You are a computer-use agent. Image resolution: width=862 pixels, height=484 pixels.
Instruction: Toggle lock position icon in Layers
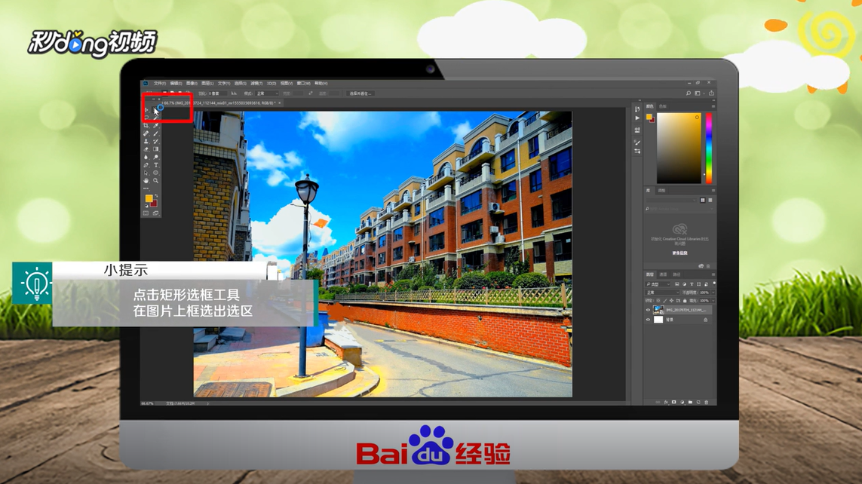click(671, 301)
